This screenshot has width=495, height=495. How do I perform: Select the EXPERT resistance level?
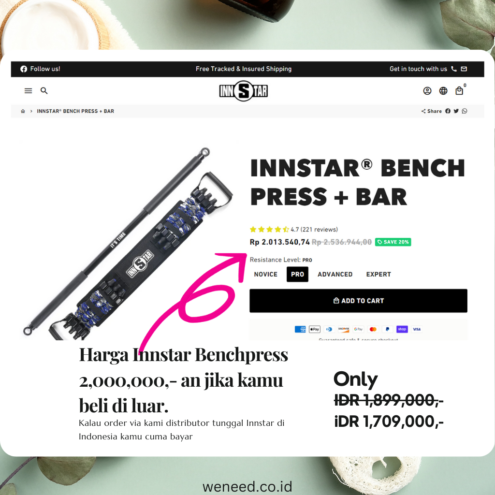point(379,275)
